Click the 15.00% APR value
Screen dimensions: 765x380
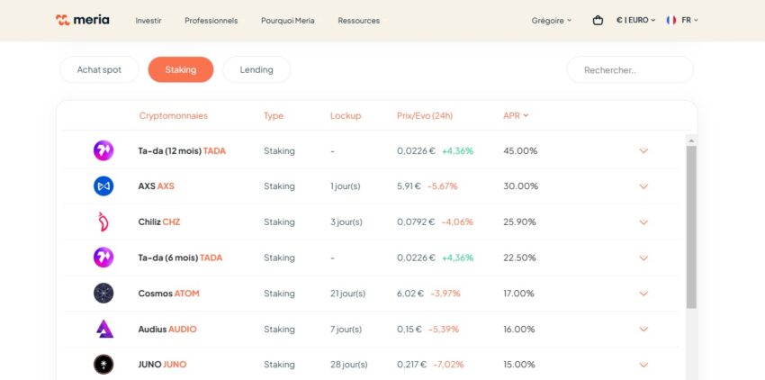coord(519,365)
